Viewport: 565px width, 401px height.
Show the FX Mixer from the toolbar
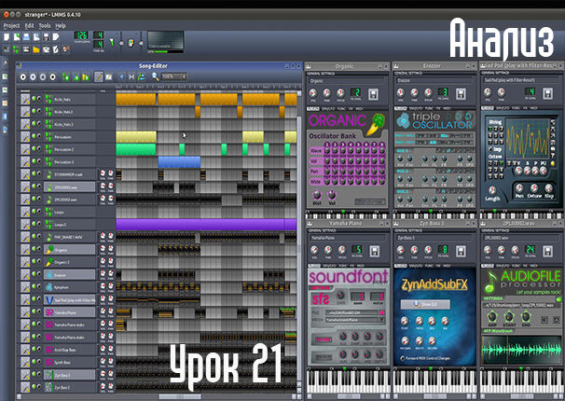[x=46, y=49]
